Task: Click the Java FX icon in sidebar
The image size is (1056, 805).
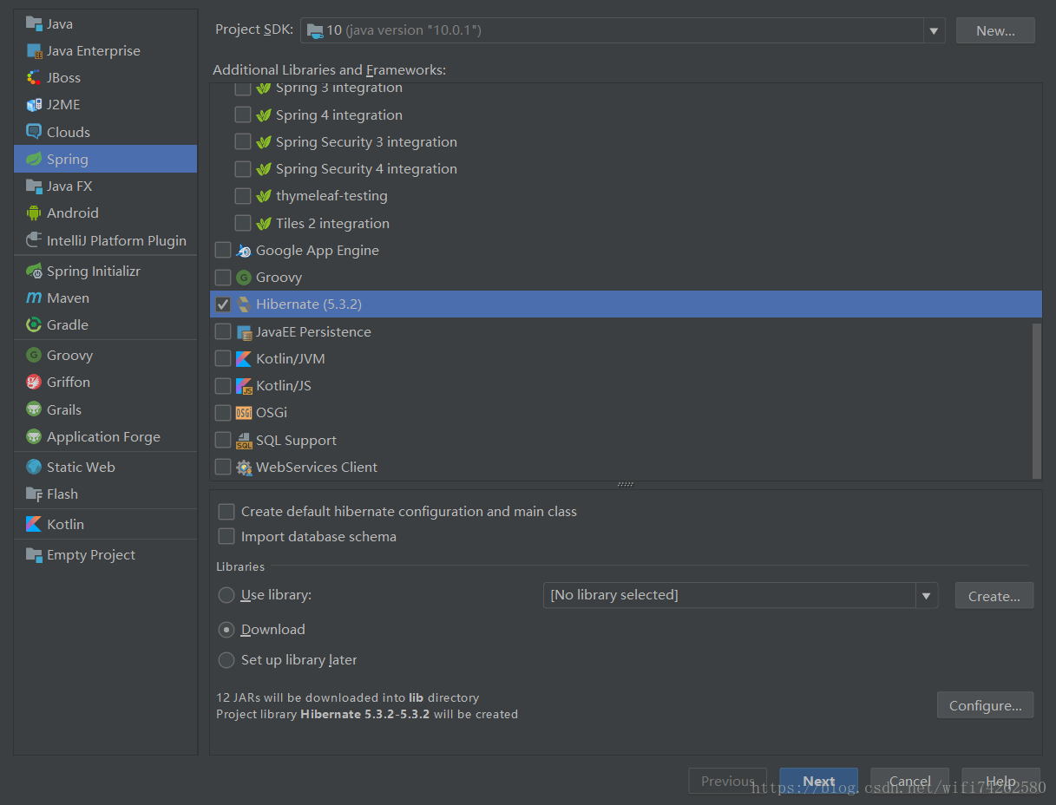Action: 34,186
